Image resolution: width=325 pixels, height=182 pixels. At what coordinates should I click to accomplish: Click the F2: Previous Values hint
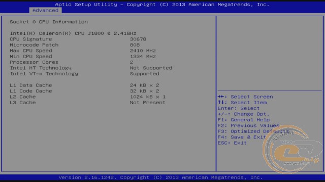point(248,126)
